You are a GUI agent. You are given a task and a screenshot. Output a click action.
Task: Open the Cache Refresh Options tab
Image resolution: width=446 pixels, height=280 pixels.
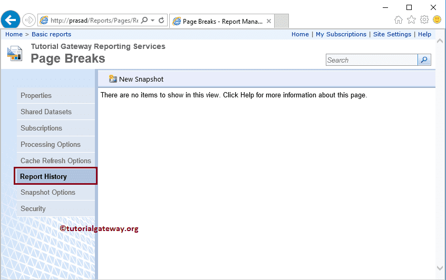(56, 161)
